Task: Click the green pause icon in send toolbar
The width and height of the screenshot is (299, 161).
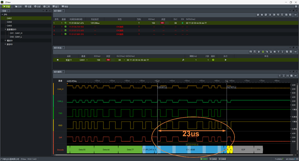Action: (x=263, y=52)
